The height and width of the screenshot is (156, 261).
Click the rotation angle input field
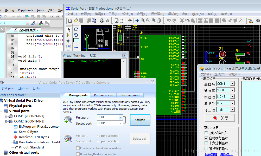(76, 41)
